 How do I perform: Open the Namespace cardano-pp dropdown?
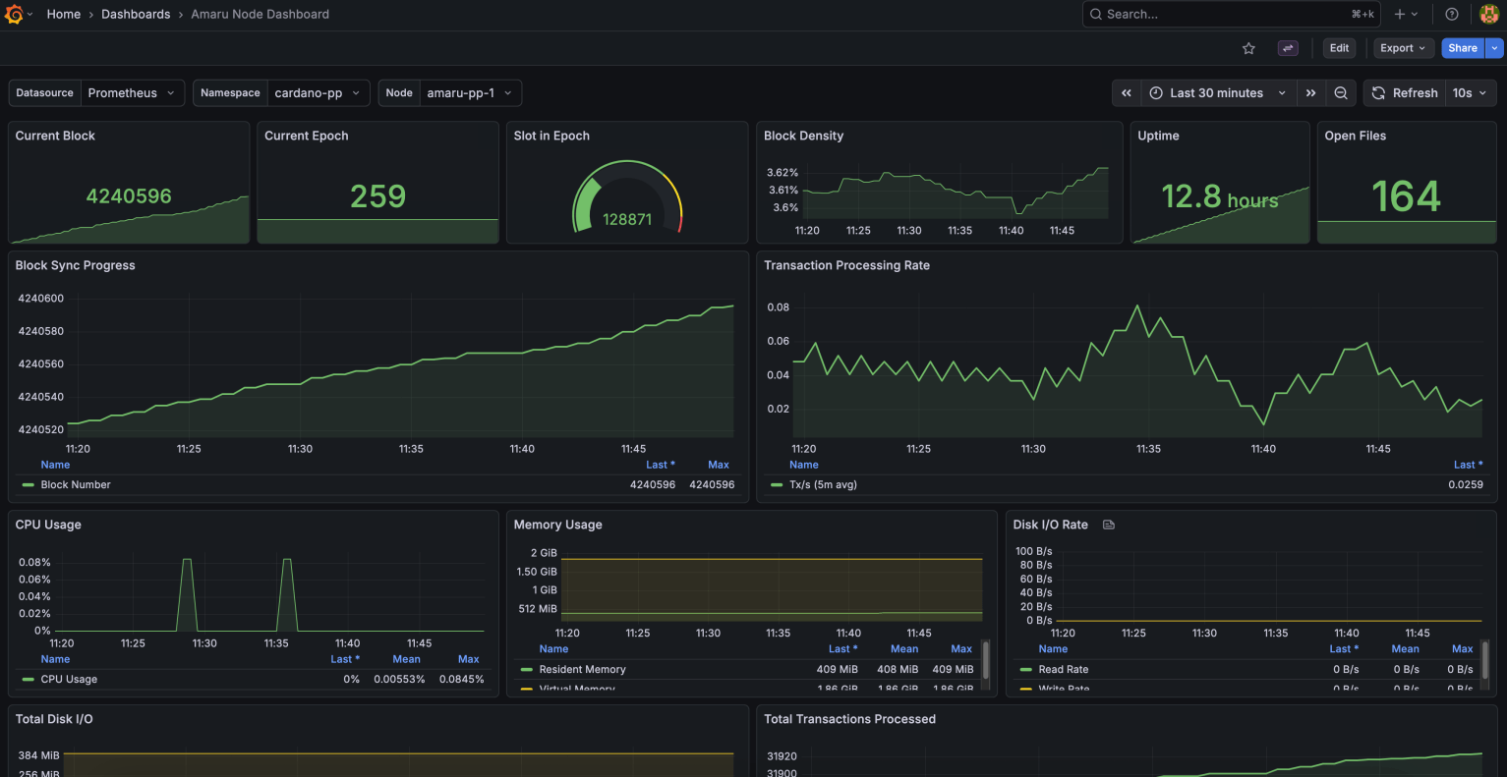click(x=319, y=93)
